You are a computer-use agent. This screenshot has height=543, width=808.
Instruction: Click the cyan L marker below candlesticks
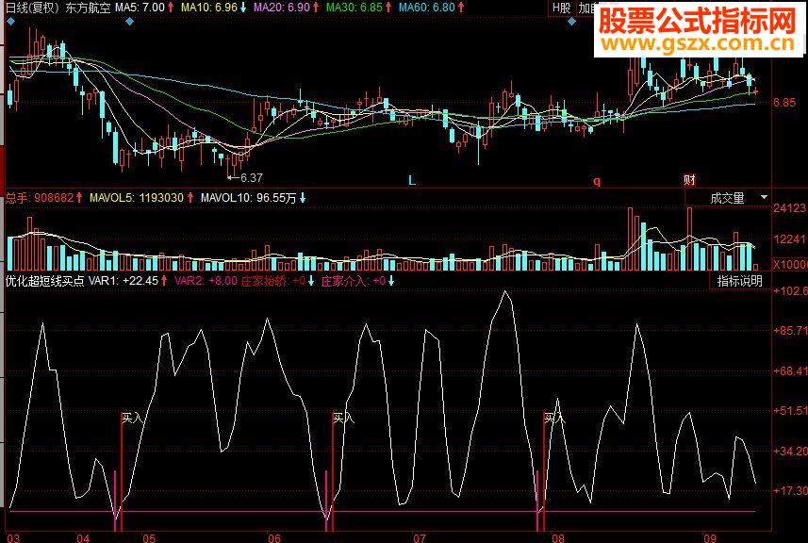412,181
